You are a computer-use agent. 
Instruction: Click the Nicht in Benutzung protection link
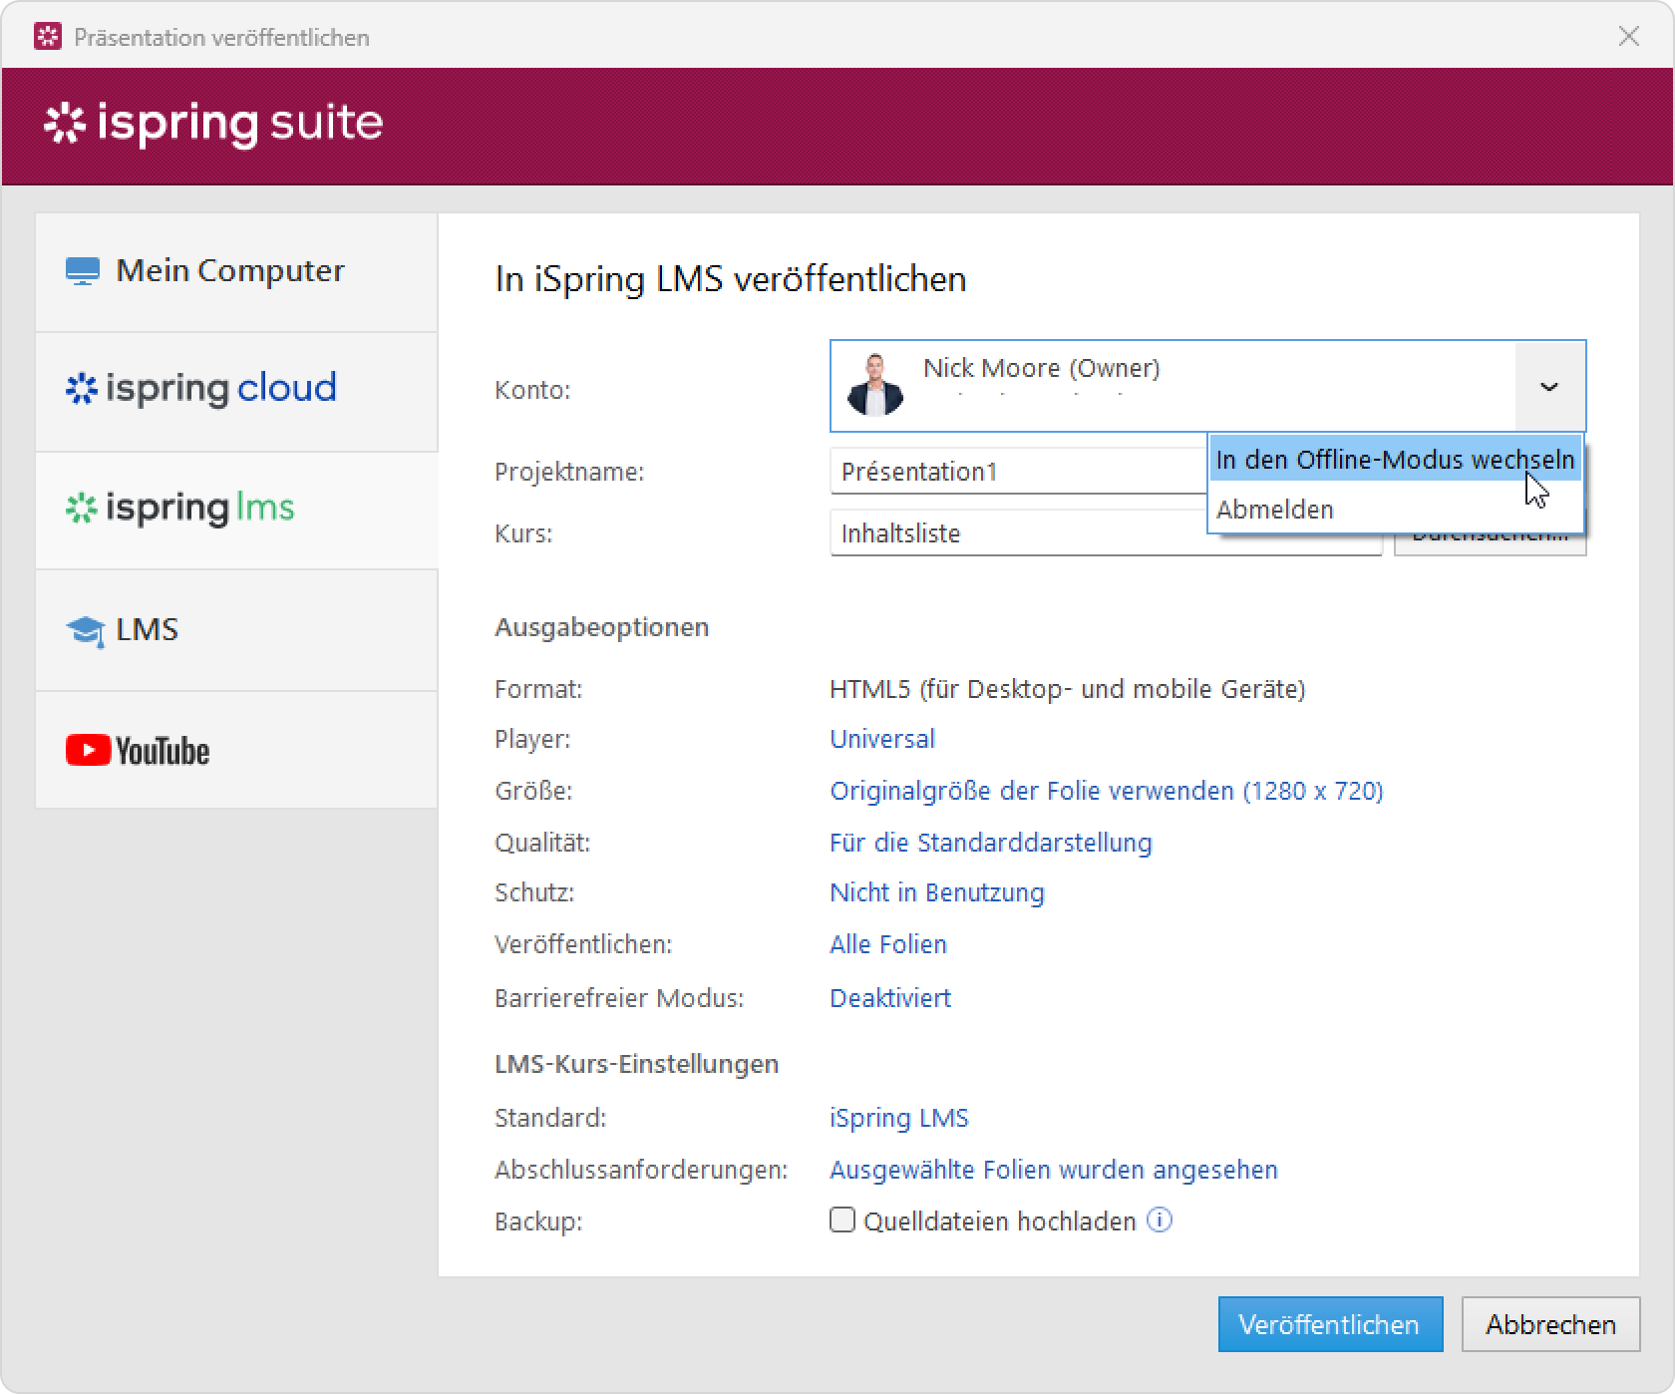tap(937, 892)
